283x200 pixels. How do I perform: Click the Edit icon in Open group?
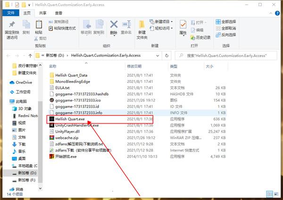point(193,30)
